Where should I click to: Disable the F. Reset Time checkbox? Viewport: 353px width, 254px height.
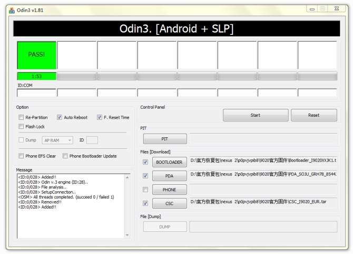(100, 117)
